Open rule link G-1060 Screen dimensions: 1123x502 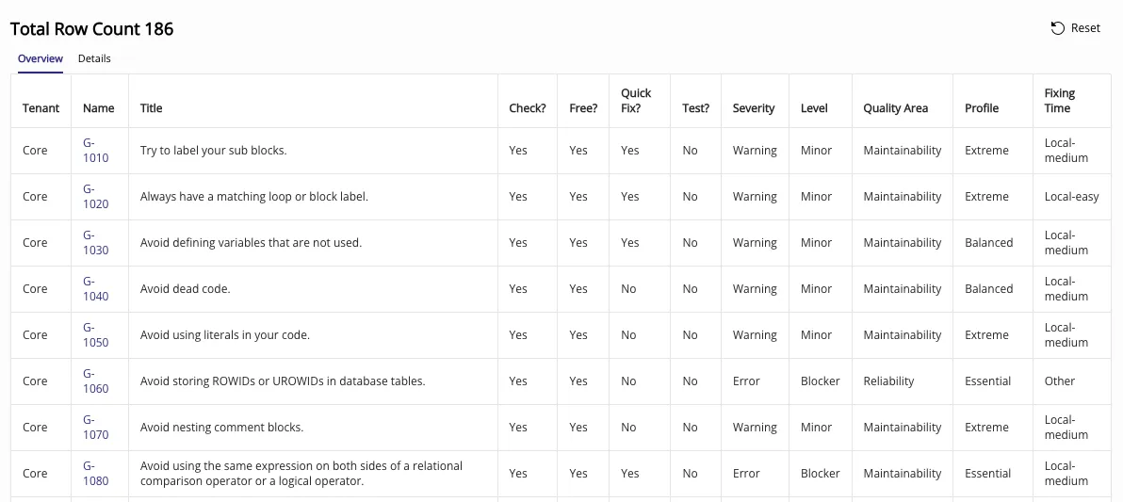pyautogui.click(x=95, y=381)
